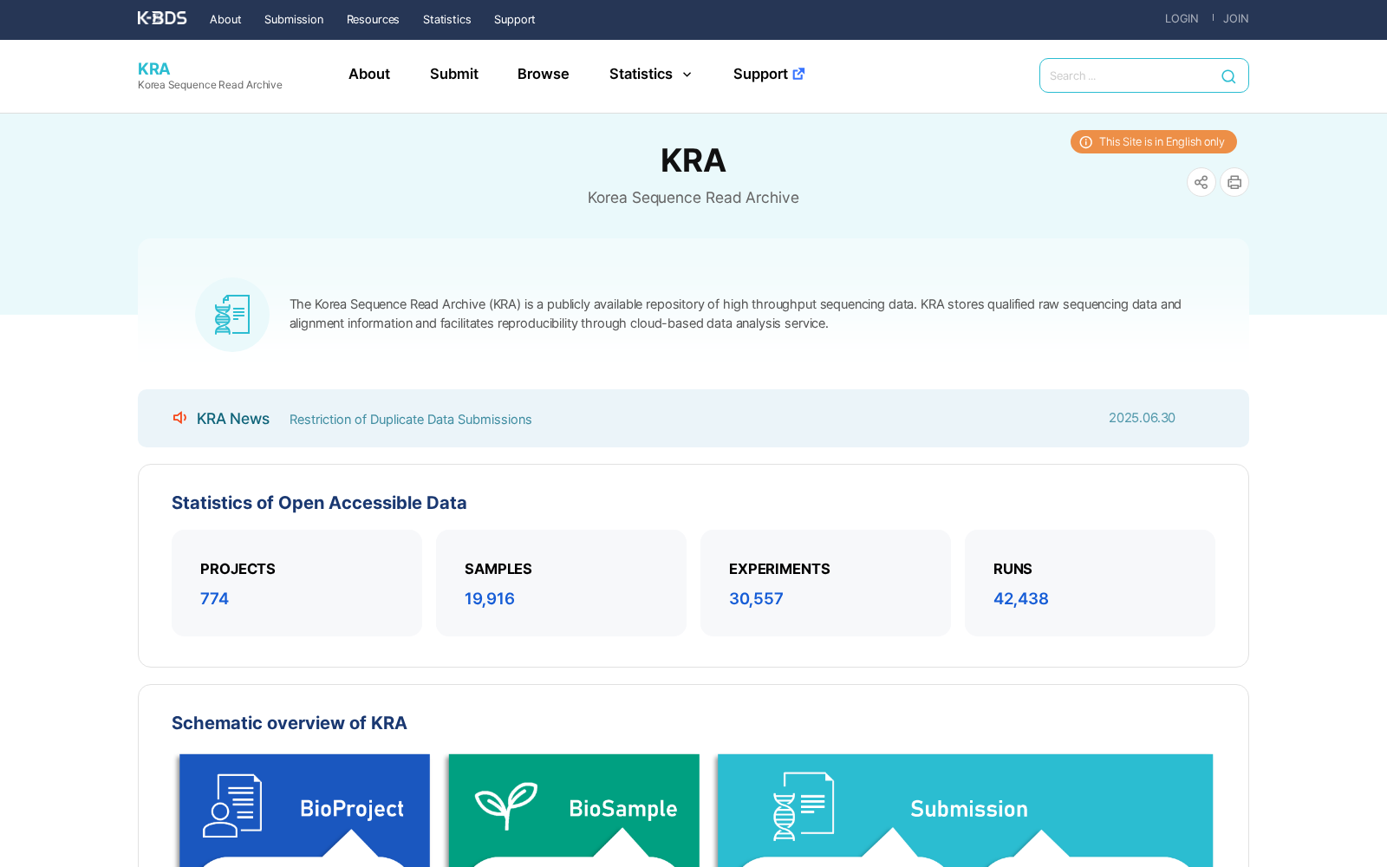Click the EXPERIMENTS 30,557 statistics card

point(825,583)
